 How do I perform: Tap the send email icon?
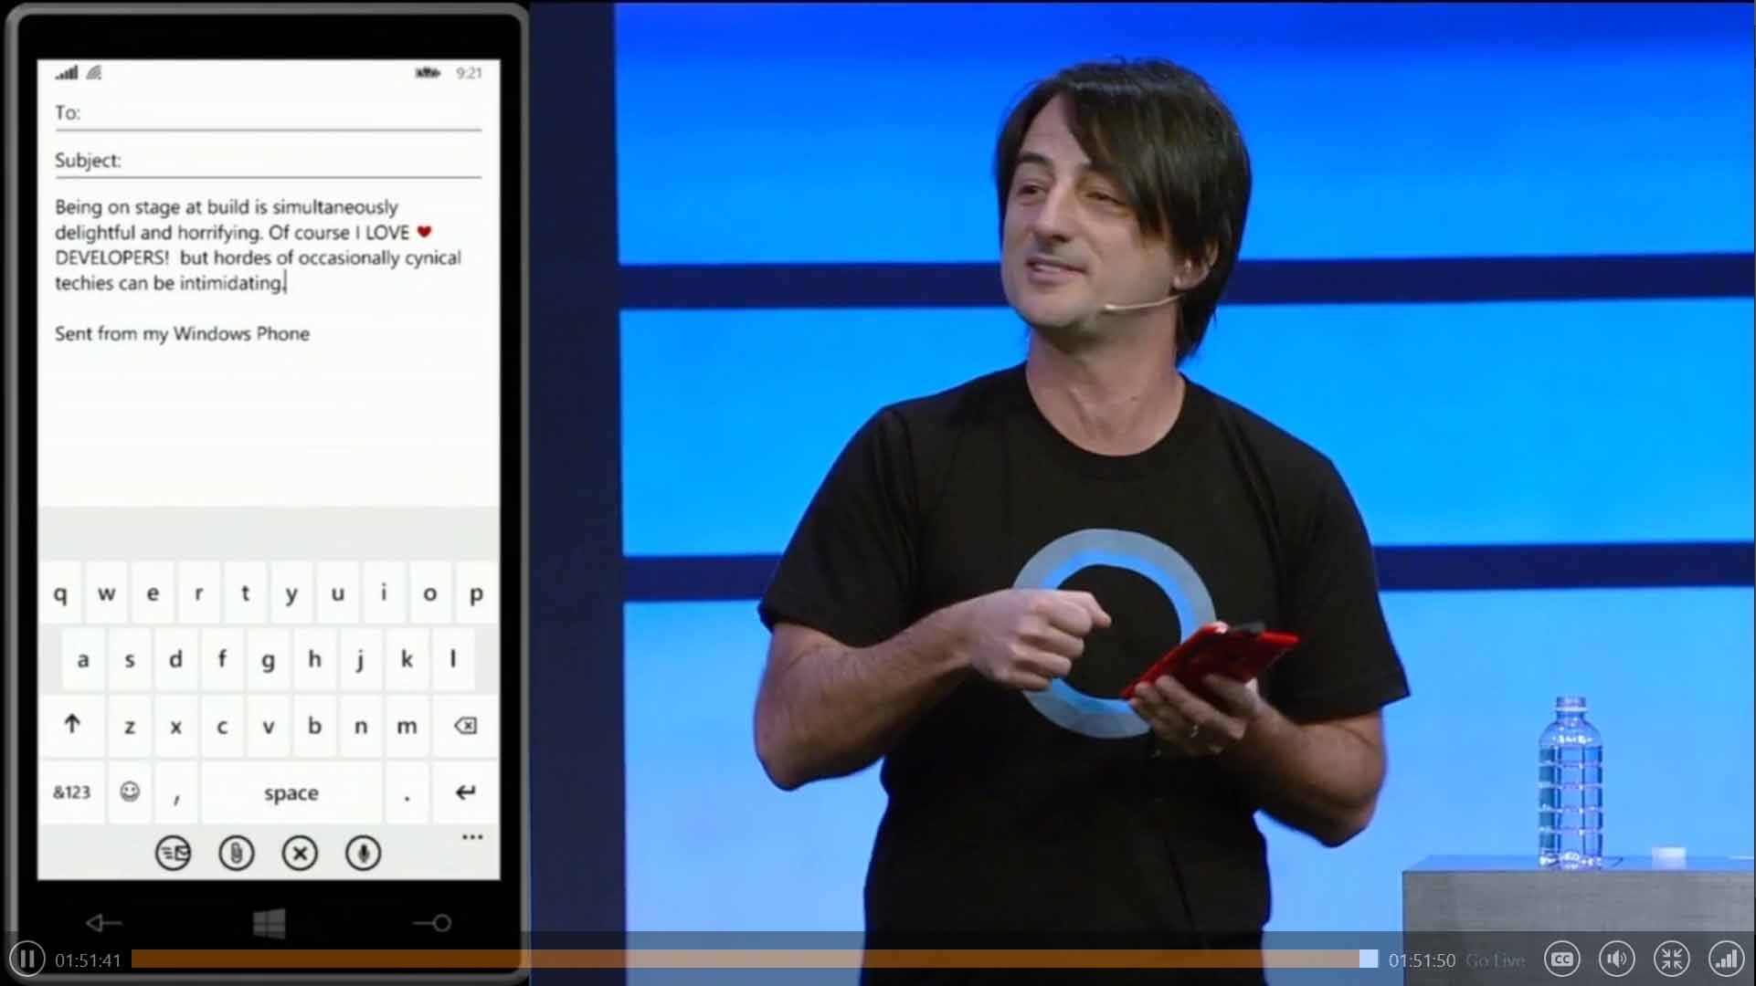(x=173, y=854)
